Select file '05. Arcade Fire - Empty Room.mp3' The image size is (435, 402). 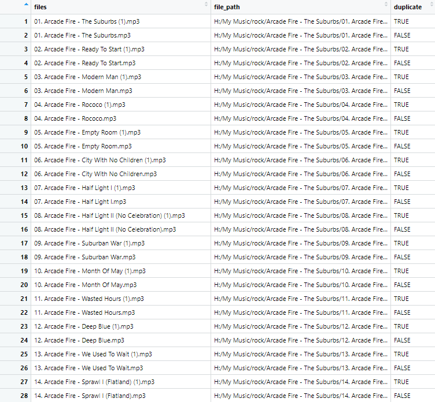coord(83,146)
